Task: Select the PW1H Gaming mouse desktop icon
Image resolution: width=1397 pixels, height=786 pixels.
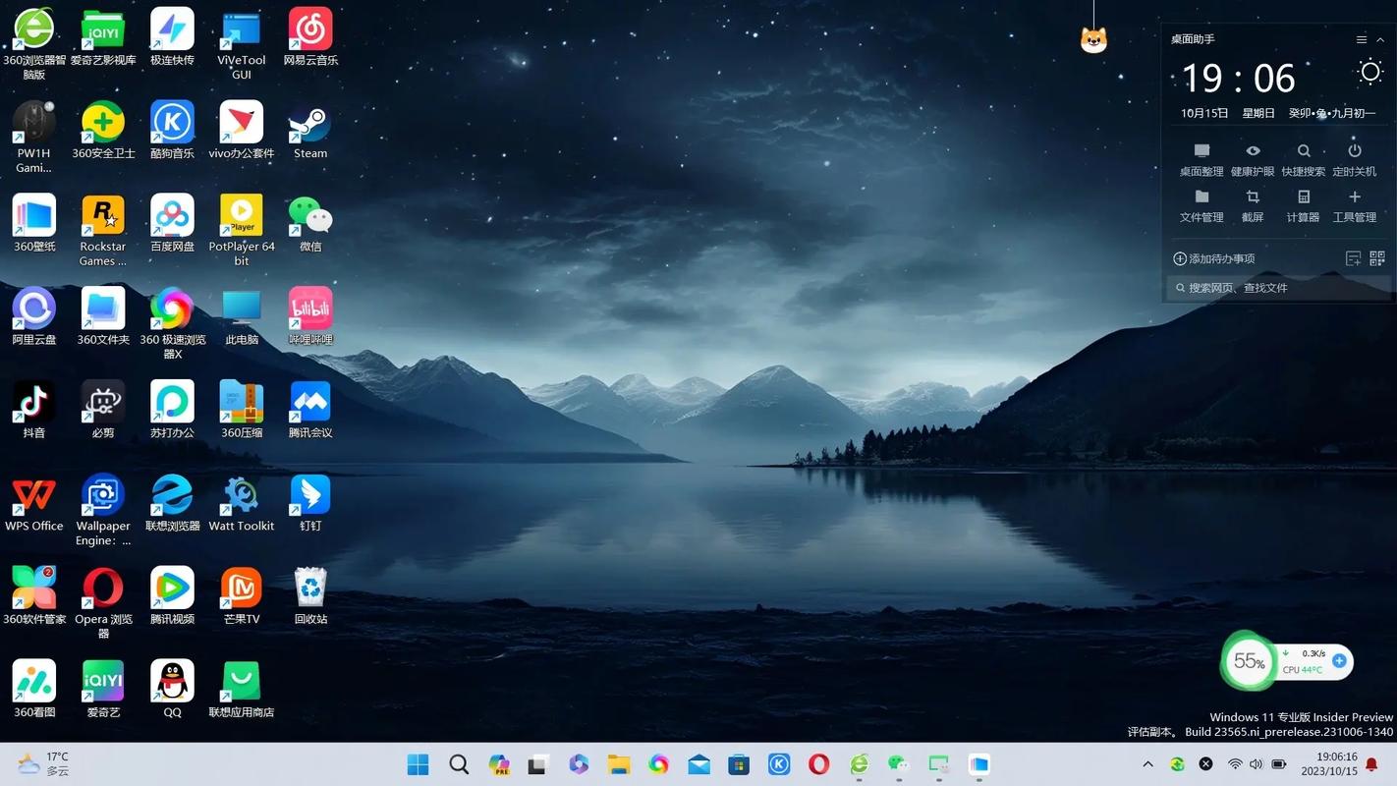Action: (x=34, y=138)
